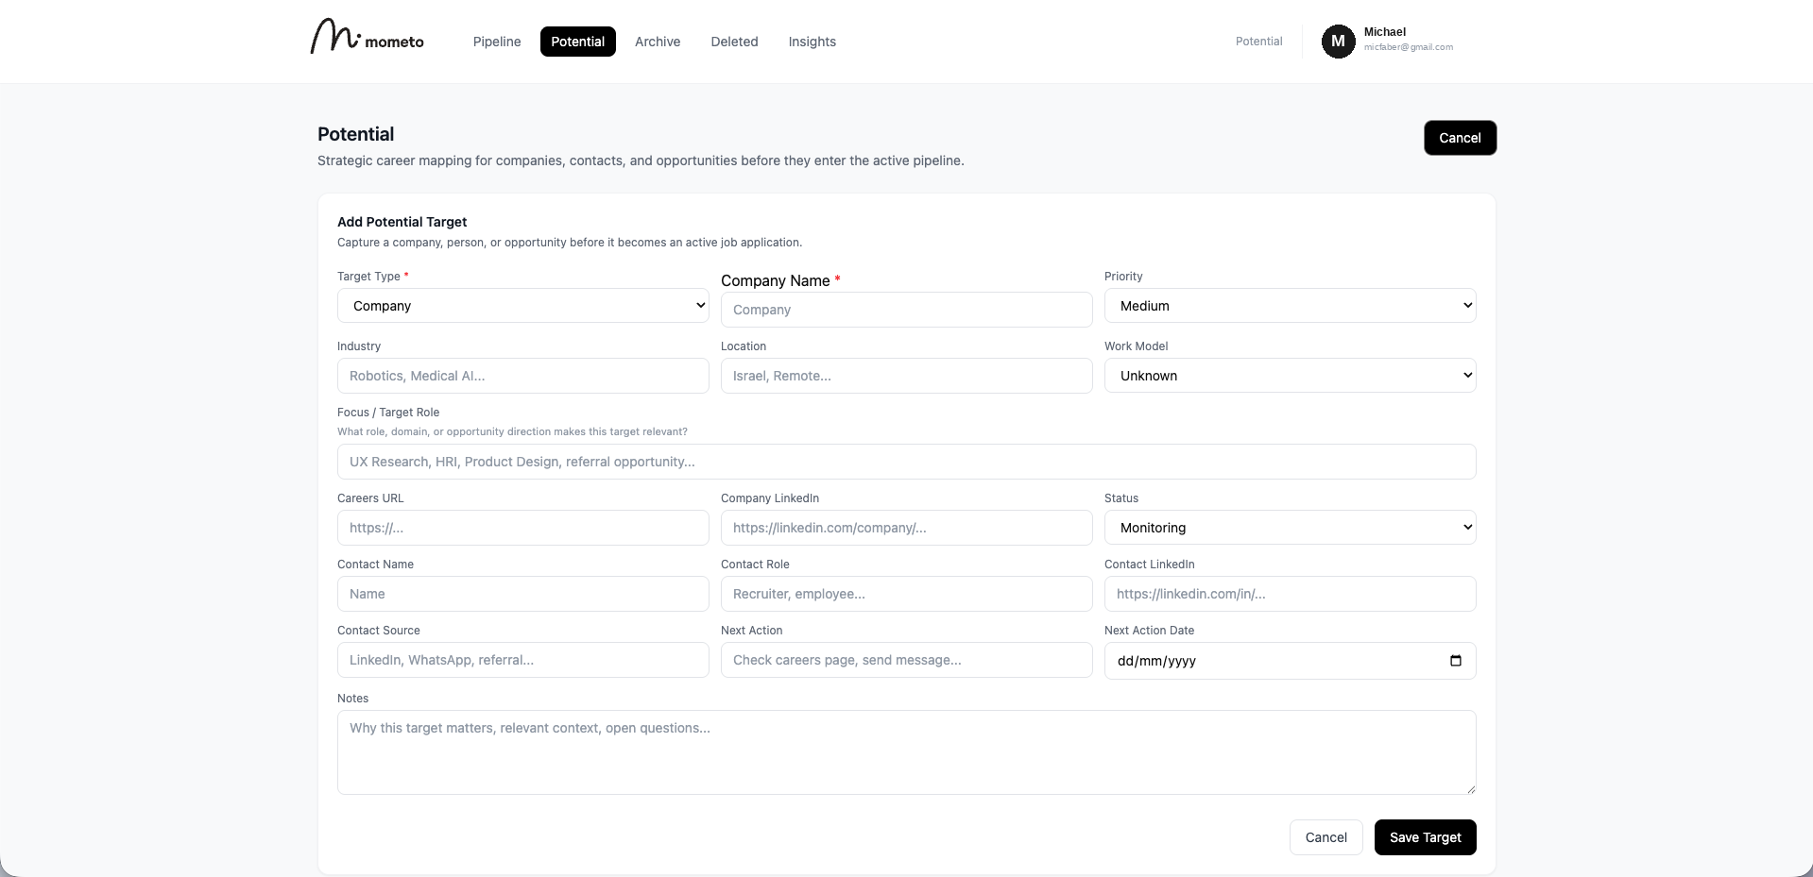Expand the Work Model dropdown
Viewport: 1813px width, 877px height.
(x=1290, y=376)
